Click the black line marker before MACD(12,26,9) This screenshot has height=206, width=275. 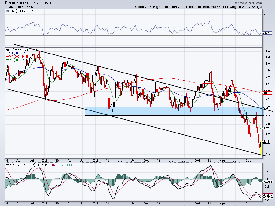(7, 165)
